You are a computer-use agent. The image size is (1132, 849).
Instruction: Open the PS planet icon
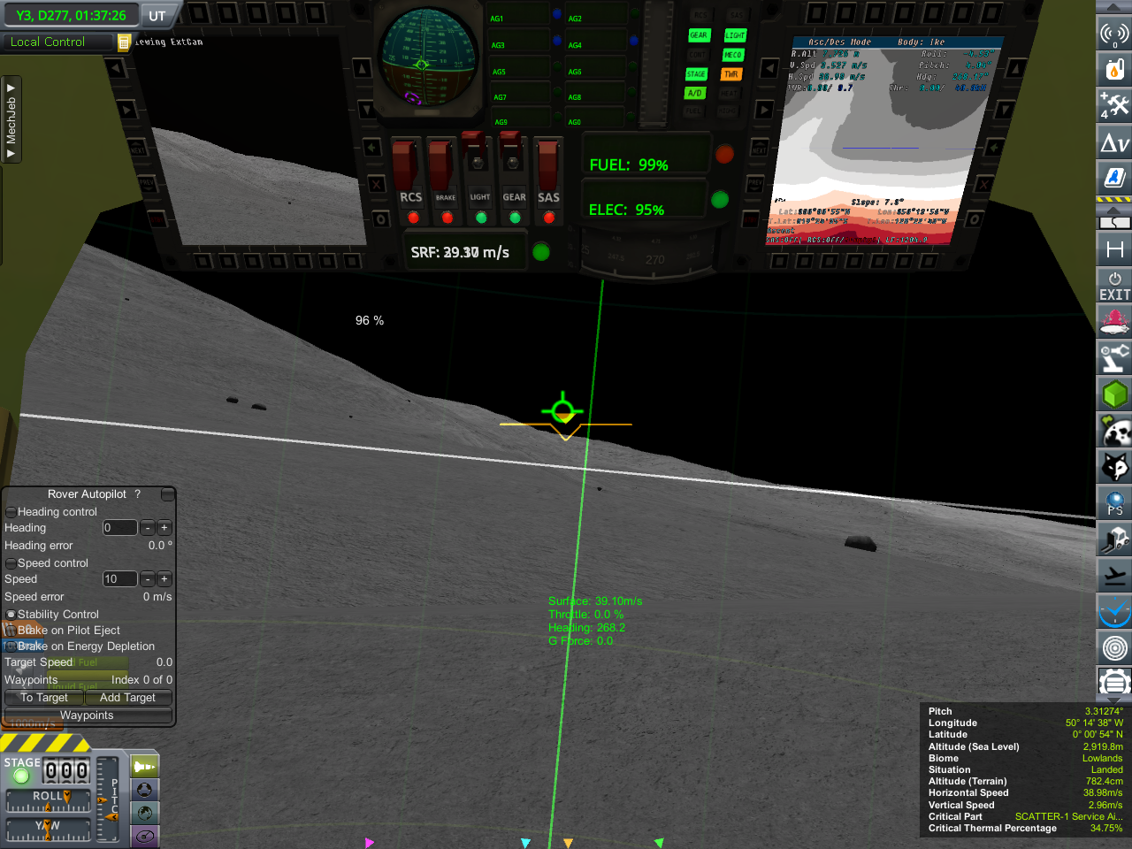pyautogui.click(x=1114, y=503)
